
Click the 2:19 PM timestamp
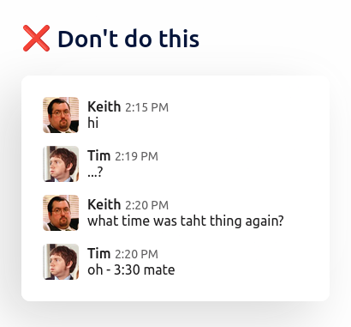click(x=136, y=156)
